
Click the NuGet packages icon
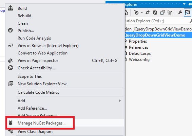coord(11,123)
